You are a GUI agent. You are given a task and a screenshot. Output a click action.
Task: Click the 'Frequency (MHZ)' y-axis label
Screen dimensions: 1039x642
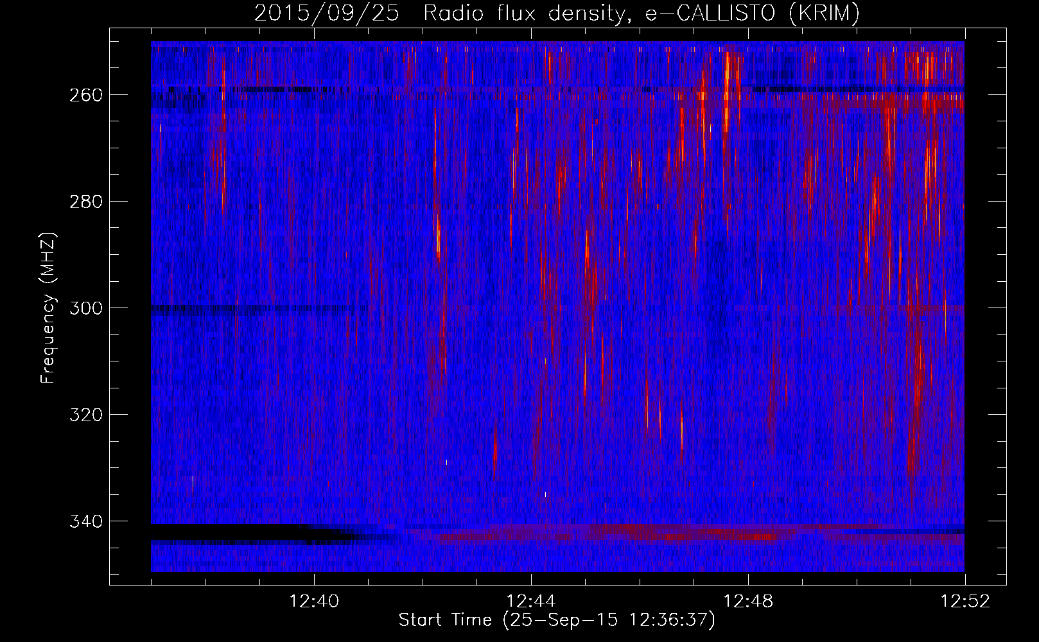(x=48, y=308)
